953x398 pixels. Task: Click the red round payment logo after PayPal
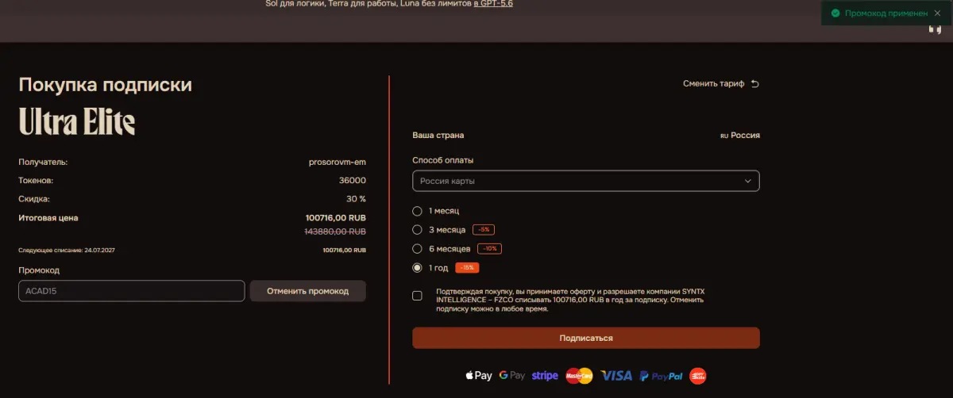pyautogui.click(x=698, y=376)
